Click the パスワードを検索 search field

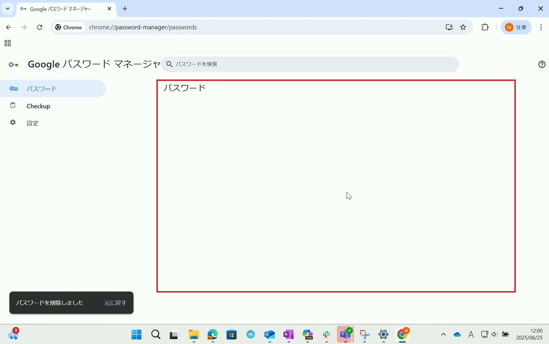[310, 64]
